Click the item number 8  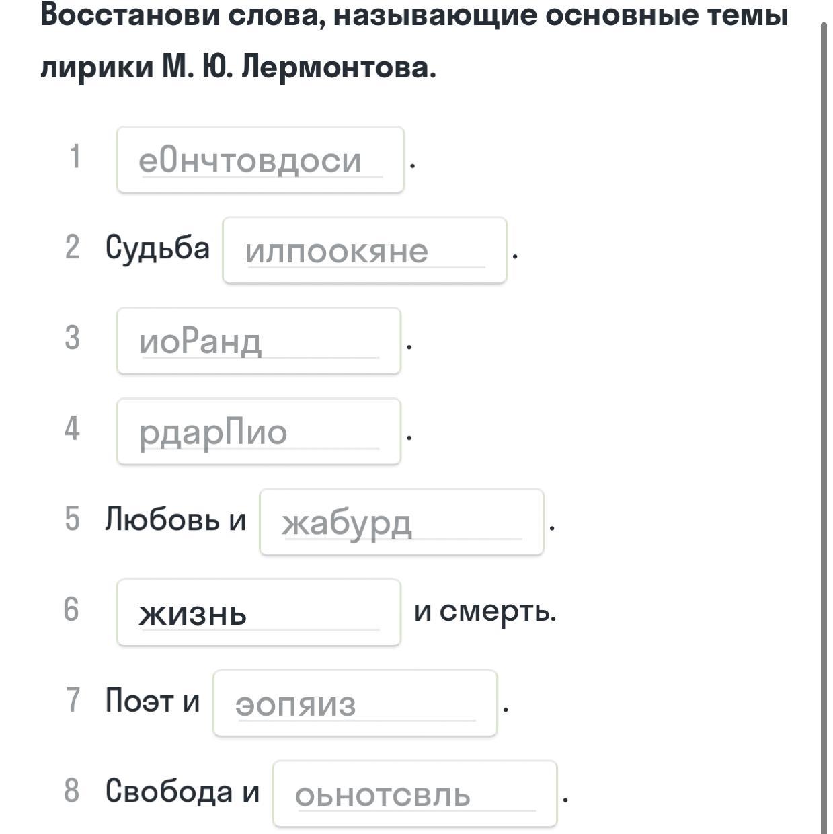pos(72,791)
